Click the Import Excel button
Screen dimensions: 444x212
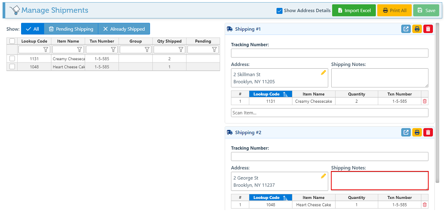[x=354, y=11]
